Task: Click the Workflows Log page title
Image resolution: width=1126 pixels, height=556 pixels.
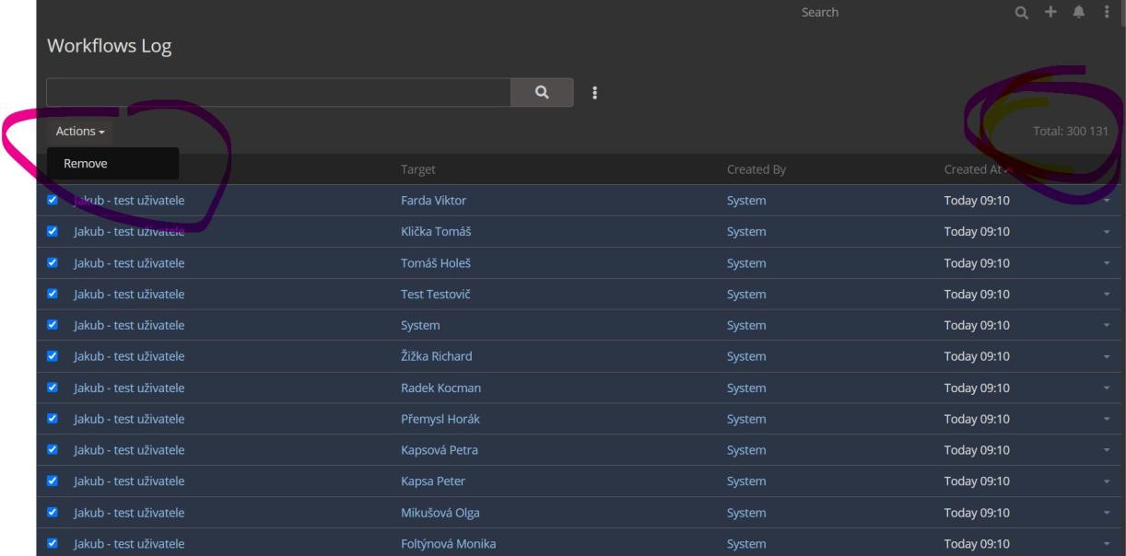Action: tap(109, 46)
